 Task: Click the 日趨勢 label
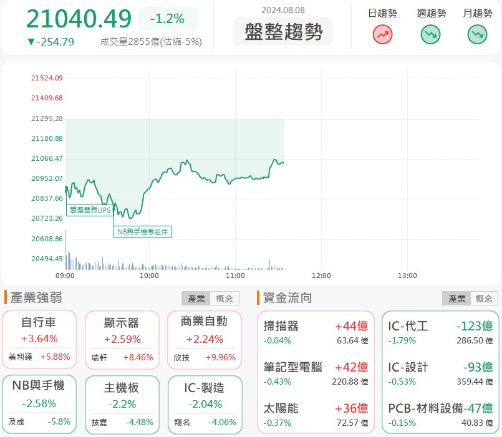click(382, 13)
